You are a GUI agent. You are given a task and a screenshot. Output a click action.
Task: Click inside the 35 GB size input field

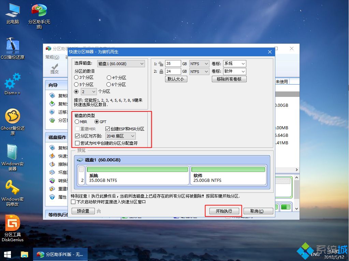[x=173, y=63]
